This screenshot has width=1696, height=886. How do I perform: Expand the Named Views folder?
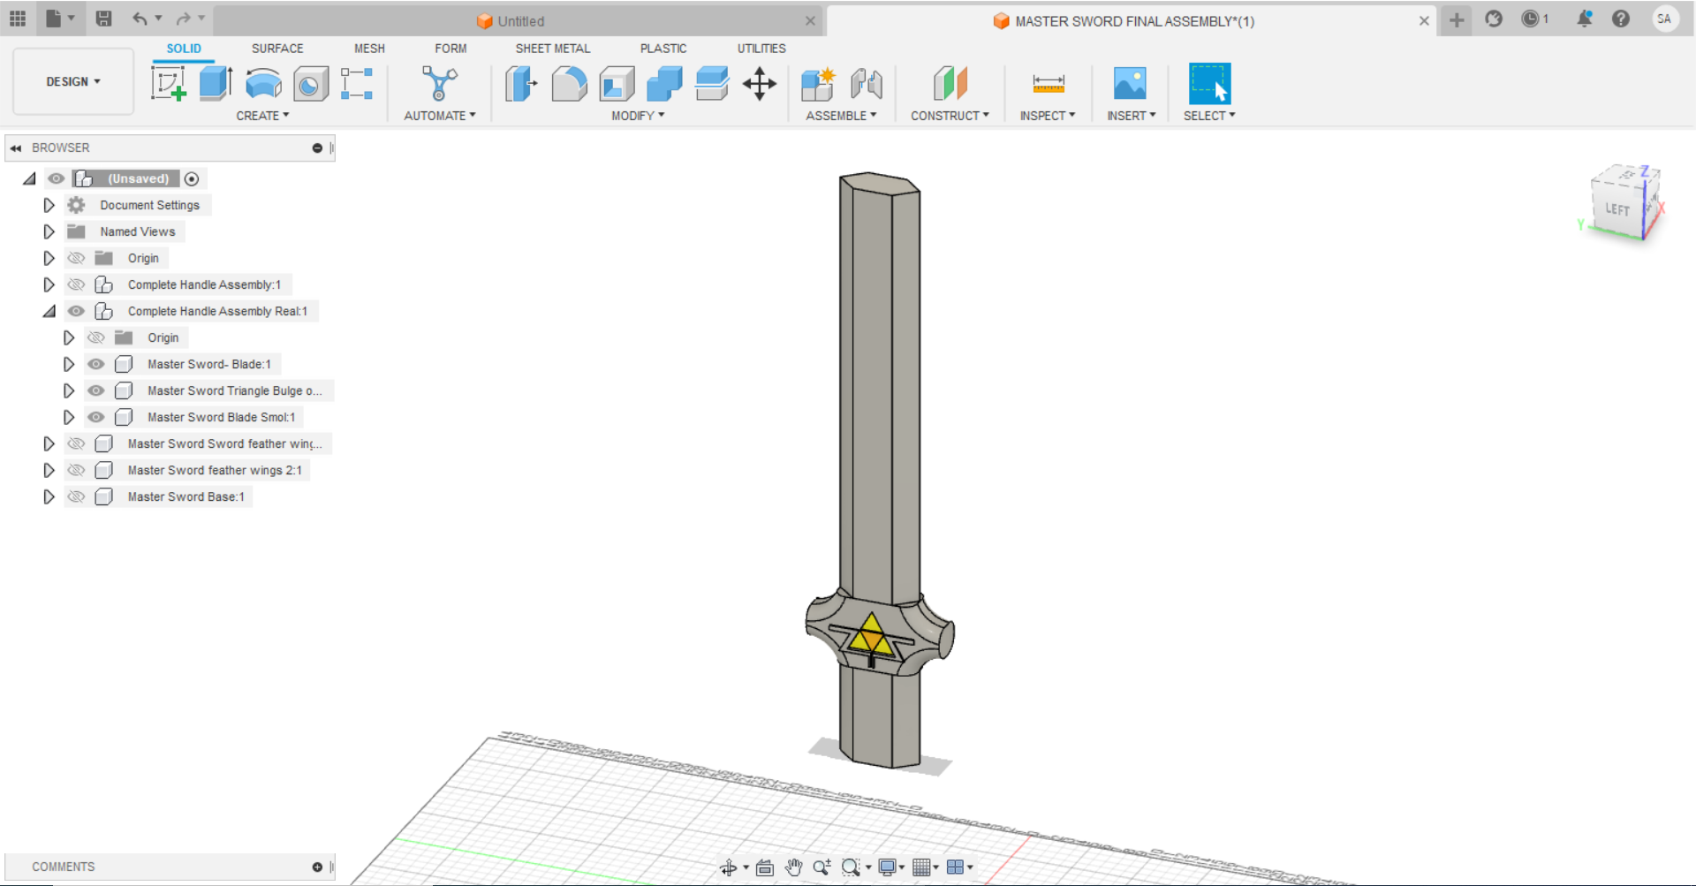click(49, 231)
